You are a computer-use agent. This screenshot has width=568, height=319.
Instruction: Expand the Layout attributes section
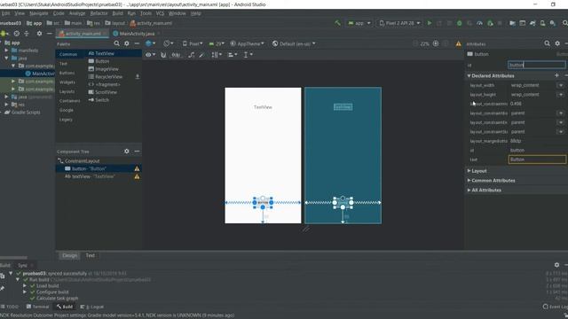[469, 171]
